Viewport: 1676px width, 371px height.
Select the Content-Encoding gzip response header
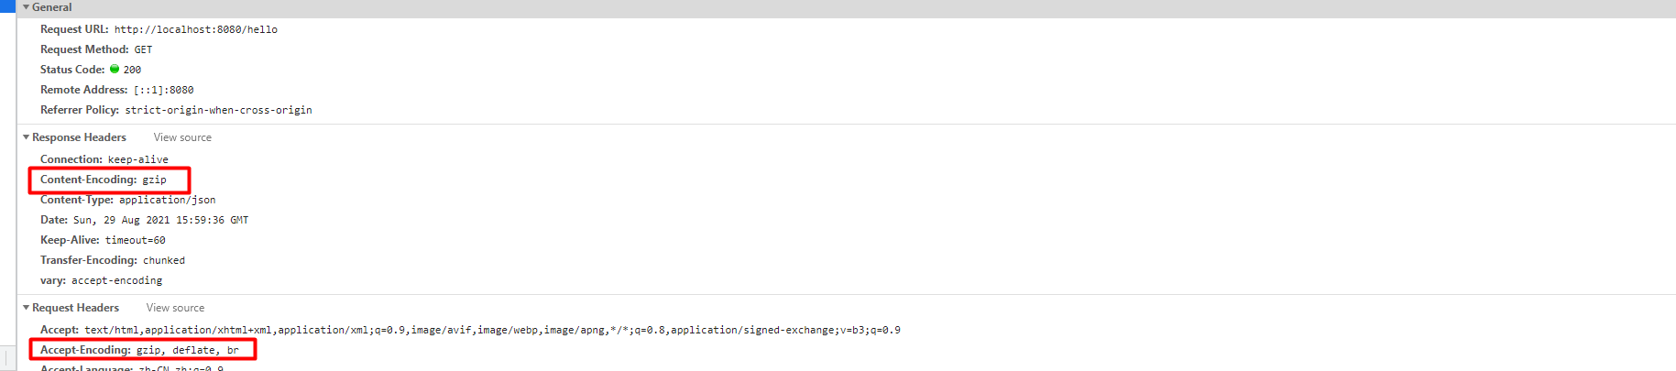pyautogui.click(x=154, y=180)
